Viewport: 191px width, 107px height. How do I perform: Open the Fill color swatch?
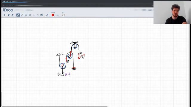tap(63, 15)
